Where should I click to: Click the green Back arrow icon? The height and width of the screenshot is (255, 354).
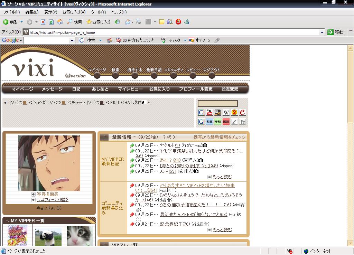(6, 22)
